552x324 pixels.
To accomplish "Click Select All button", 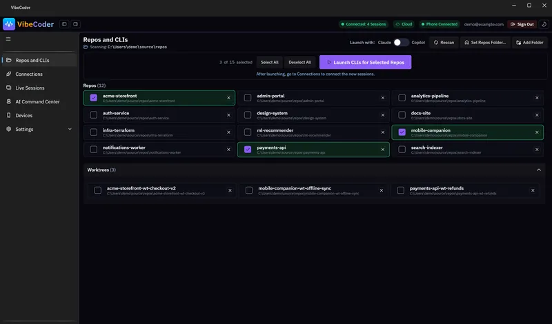I will [269, 62].
